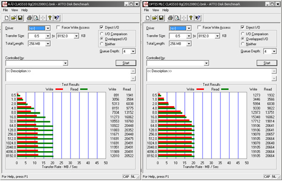The width and height of the screenshot is (282, 182).
Task: Click green Read legend swatch in left window
Action: click(84, 89)
